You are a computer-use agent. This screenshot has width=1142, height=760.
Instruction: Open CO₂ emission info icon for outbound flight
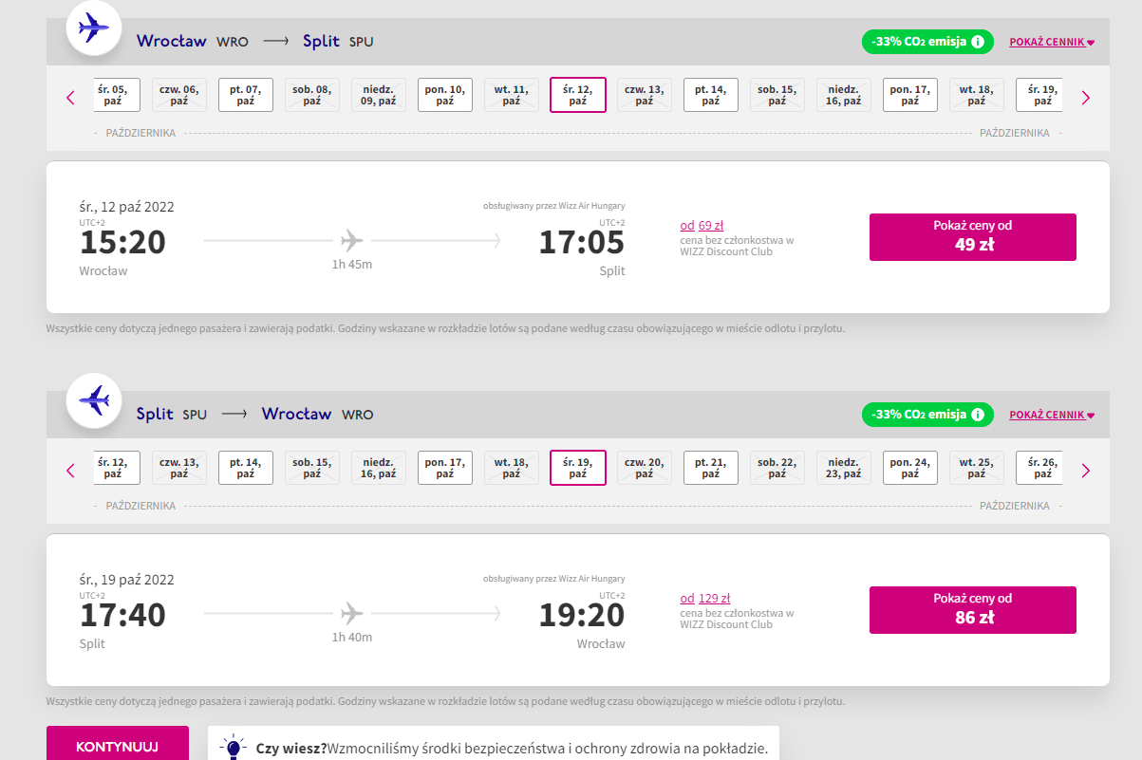pos(979,42)
